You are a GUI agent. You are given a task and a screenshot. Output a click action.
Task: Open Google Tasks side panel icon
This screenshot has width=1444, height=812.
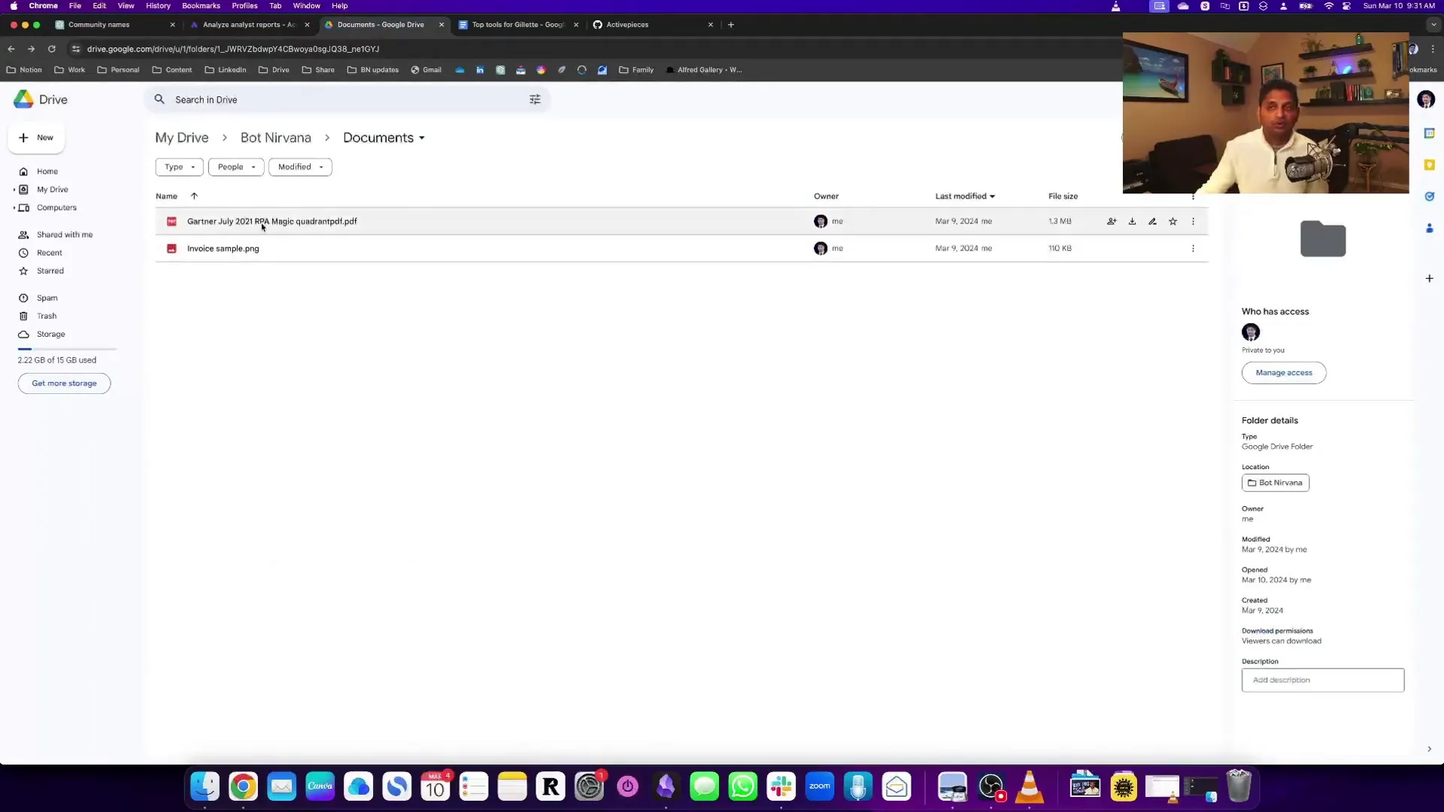(1429, 196)
